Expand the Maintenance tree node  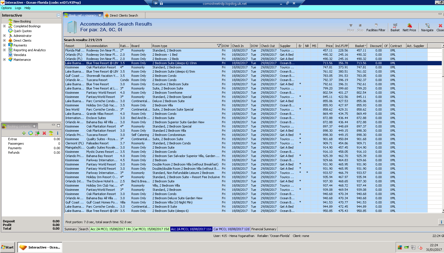click(4, 60)
